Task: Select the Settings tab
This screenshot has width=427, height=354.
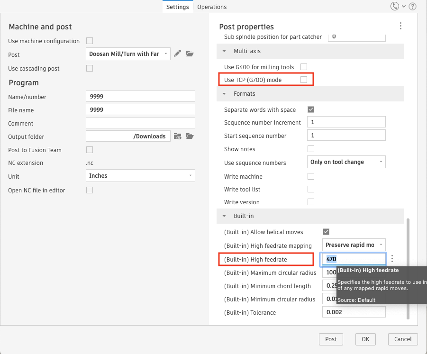Action: pos(178,7)
